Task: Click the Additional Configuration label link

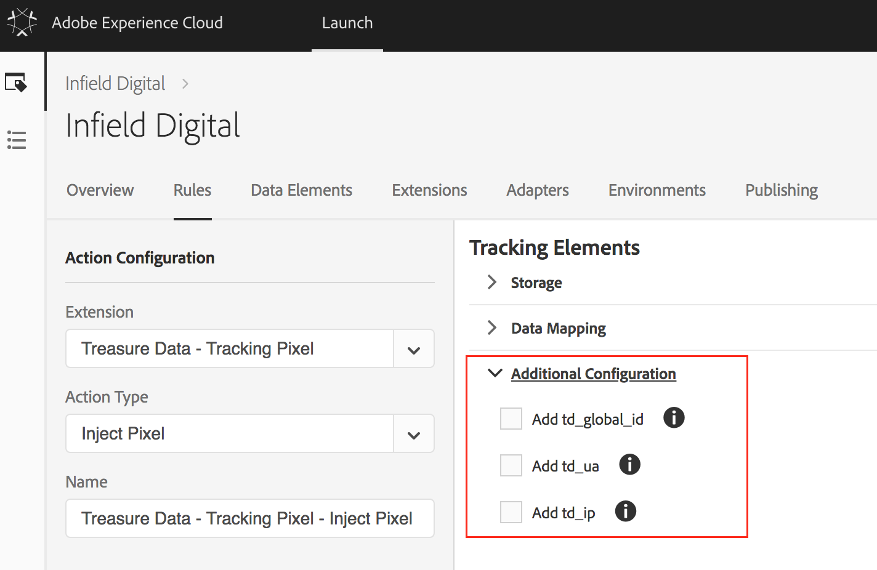Action: [594, 374]
